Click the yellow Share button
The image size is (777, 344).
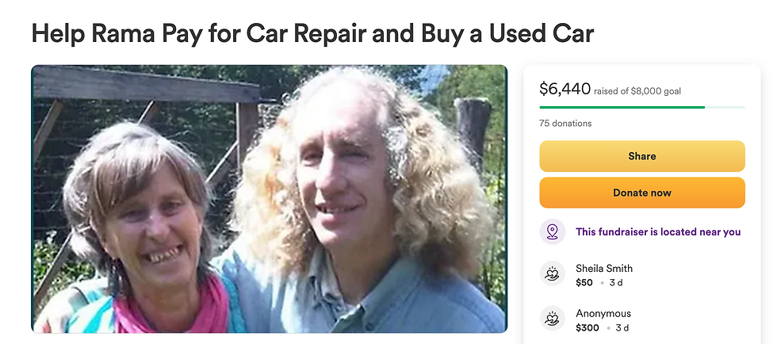pos(641,156)
